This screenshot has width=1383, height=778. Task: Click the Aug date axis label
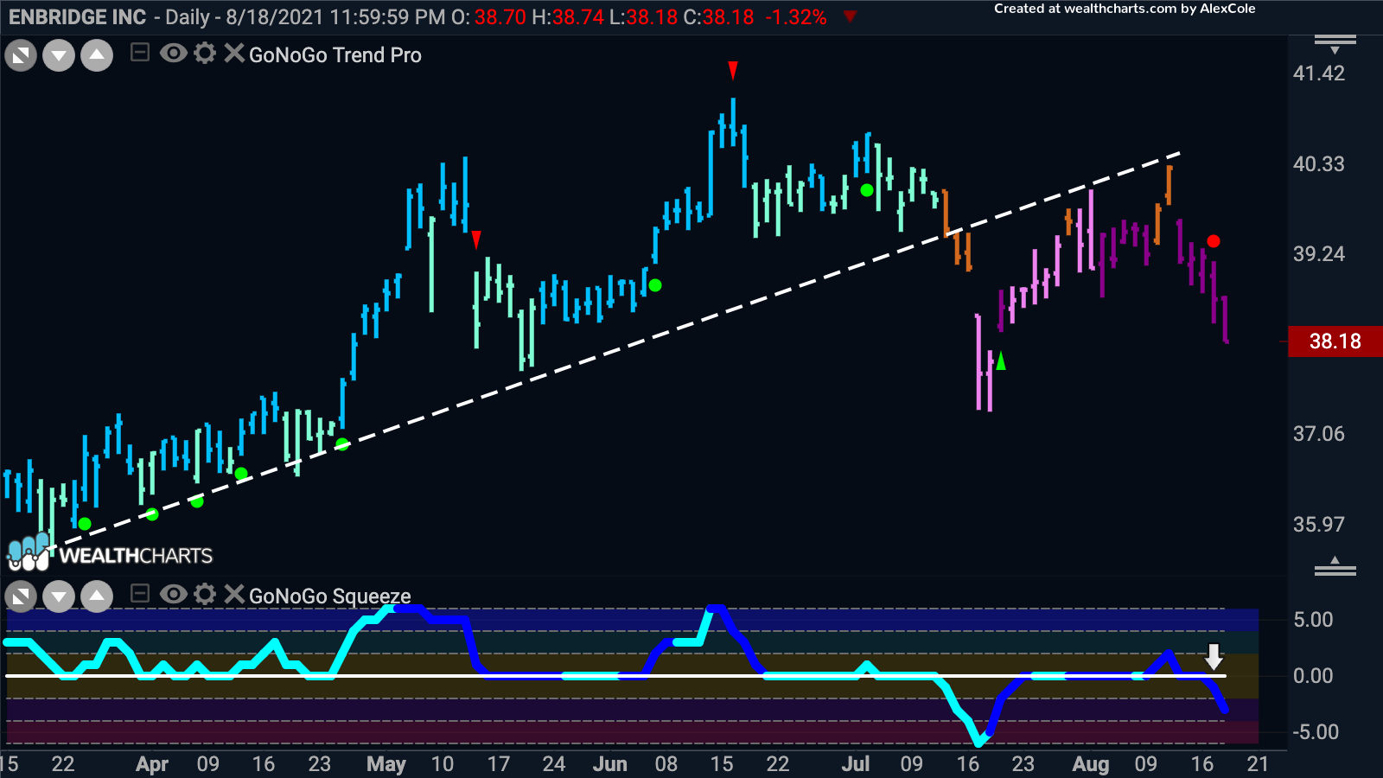point(1091,764)
